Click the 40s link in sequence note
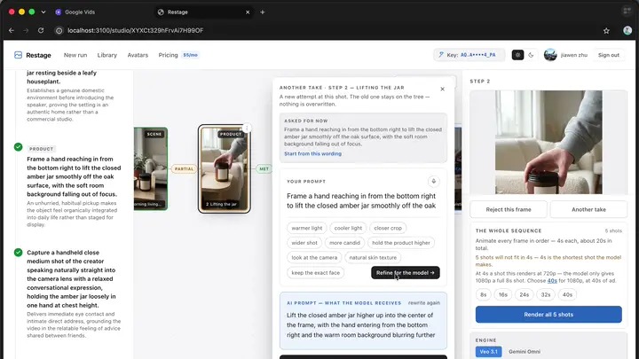 pos(552,281)
